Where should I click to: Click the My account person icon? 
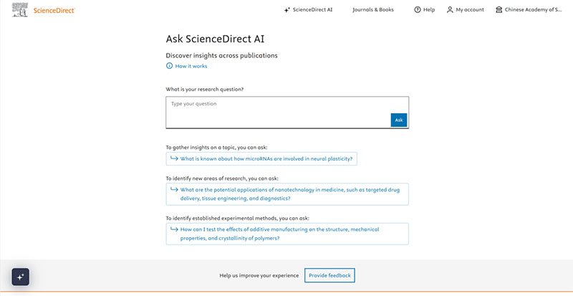pyautogui.click(x=450, y=10)
